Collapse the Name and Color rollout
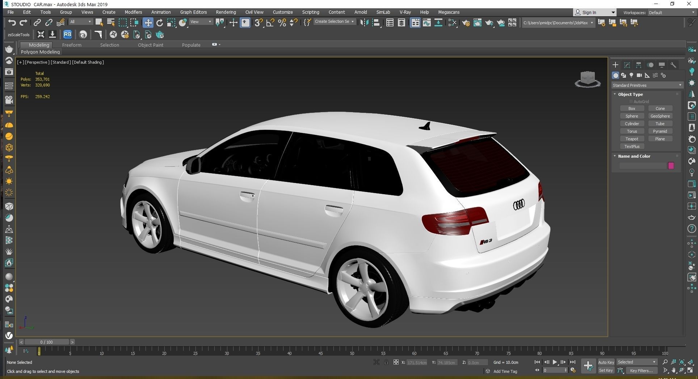This screenshot has width=698, height=379. [x=614, y=156]
